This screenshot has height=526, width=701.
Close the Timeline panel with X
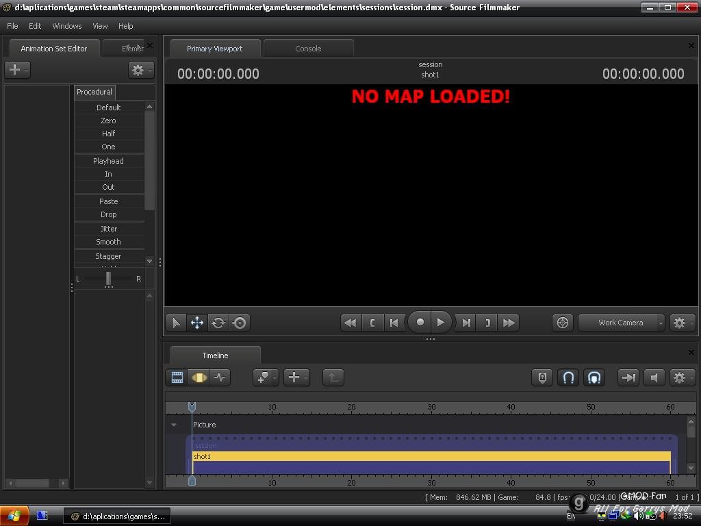click(x=691, y=353)
